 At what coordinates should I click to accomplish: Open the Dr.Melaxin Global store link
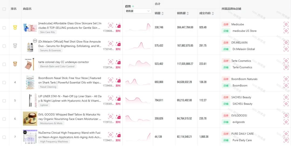[244, 49]
